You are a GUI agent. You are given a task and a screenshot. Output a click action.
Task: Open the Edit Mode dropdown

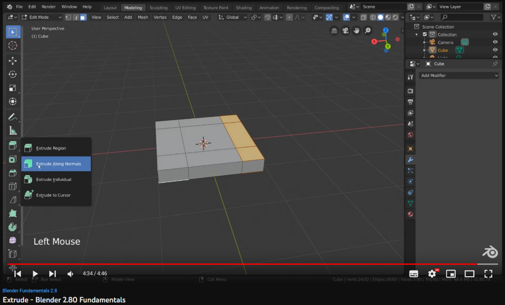click(x=42, y=17)
